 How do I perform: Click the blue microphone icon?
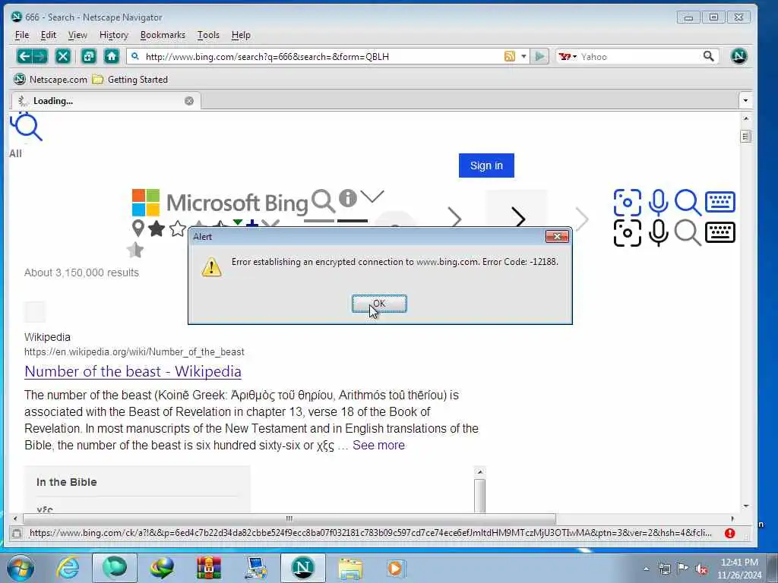(659, 202)
